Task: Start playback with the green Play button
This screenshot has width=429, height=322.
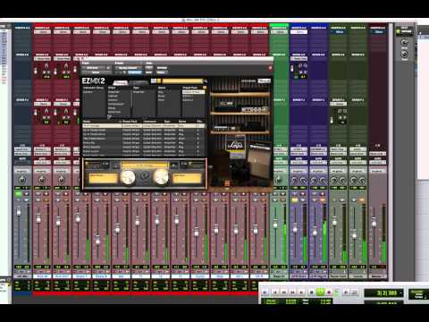Action: click(x=320, y=292)
